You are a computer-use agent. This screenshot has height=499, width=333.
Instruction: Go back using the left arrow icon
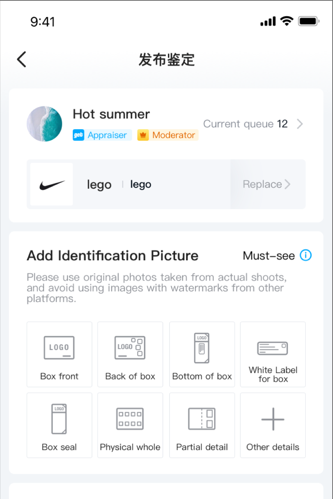click(x=22, y=59)
